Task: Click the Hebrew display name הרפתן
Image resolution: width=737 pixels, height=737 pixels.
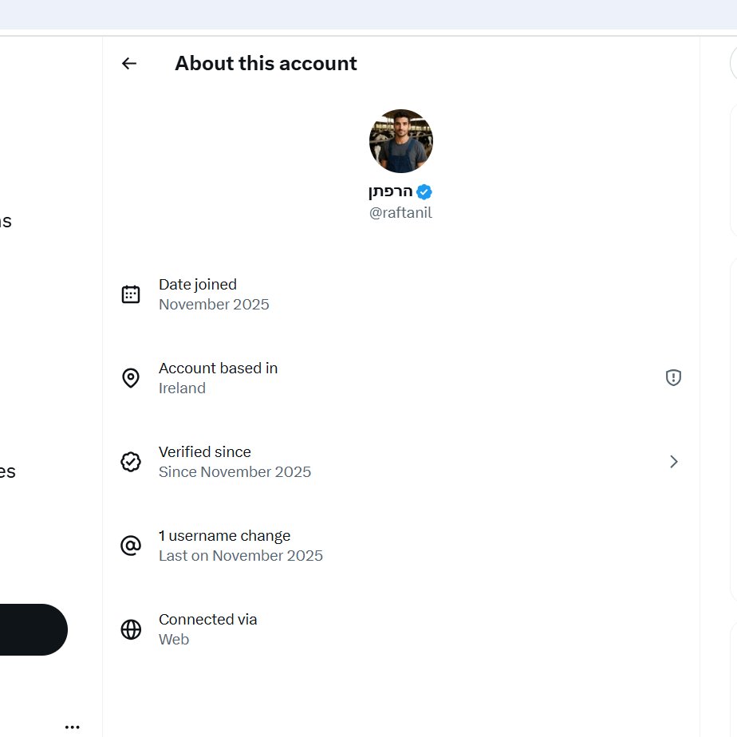Action: pos(391,191)
